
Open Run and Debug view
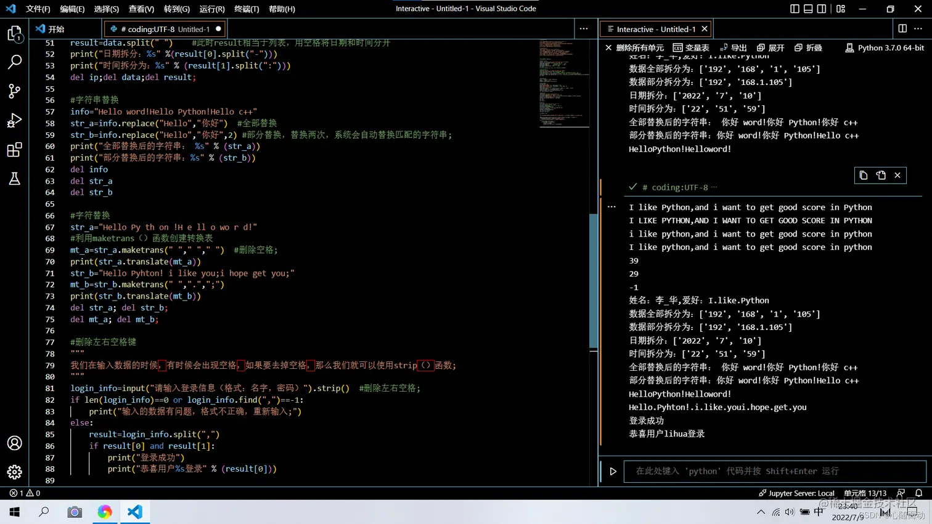[14, 120]
